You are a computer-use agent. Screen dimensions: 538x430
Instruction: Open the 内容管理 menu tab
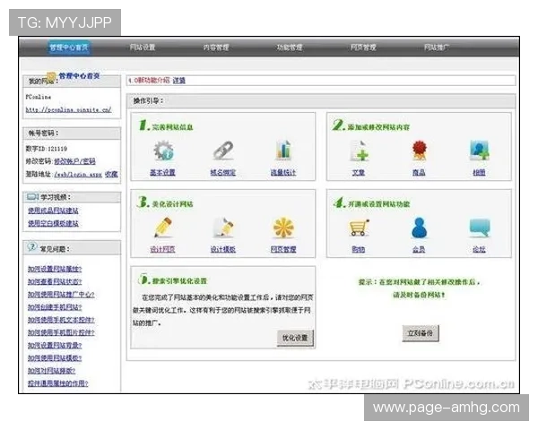216,47
